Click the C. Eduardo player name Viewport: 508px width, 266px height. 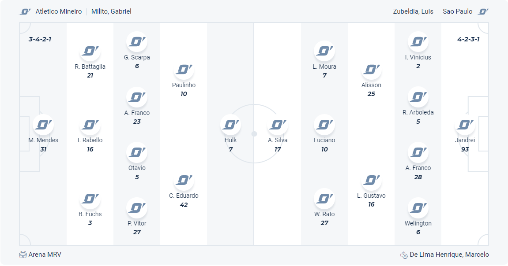184,196
